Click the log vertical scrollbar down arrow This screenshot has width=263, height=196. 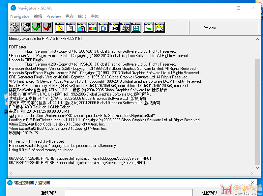(x=258, y=168)
